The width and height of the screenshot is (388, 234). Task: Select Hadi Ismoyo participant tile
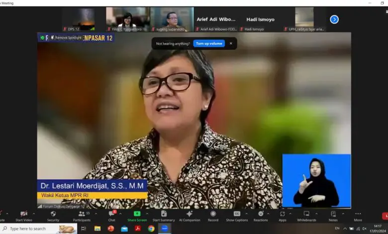pyautogui.click(x=260, y=19)
